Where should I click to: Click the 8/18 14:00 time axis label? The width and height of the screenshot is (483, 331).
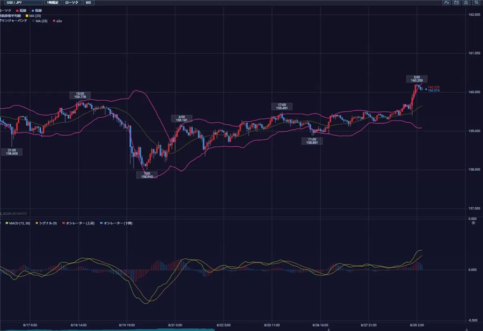[x=78, y=325]
